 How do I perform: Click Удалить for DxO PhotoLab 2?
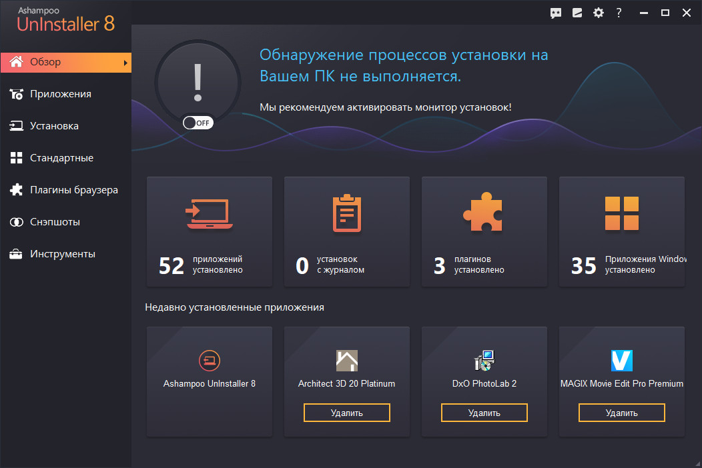[484, 413]
